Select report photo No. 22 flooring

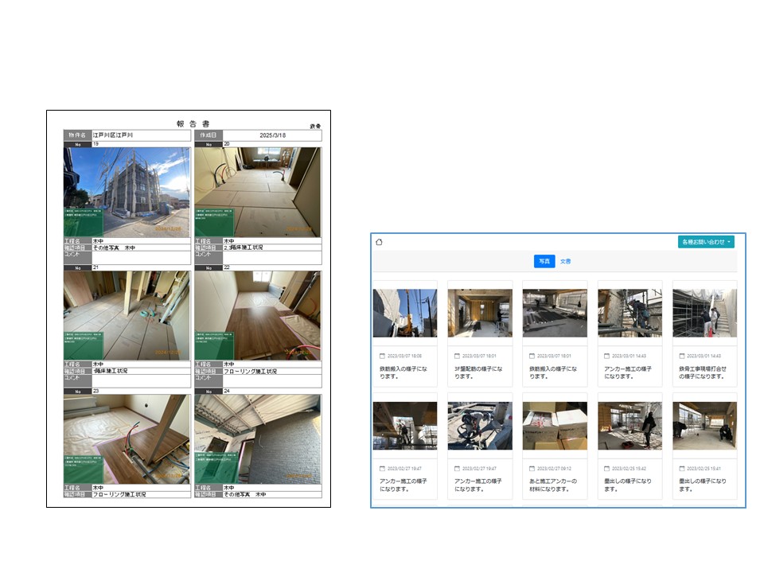coord(258,316)
